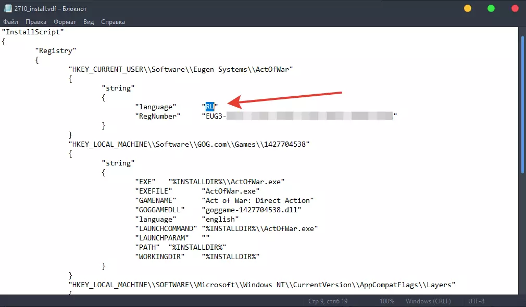Click the "WORKINGDIR" key text
The width and height of the screenshot is (526, 307).
tap(160, 257)
